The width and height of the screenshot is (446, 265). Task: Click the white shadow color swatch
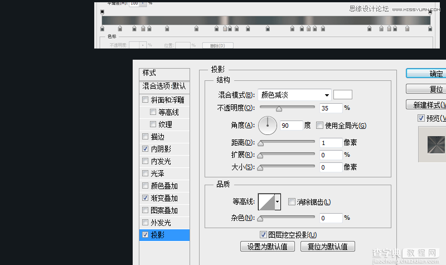tap(342, 95)
